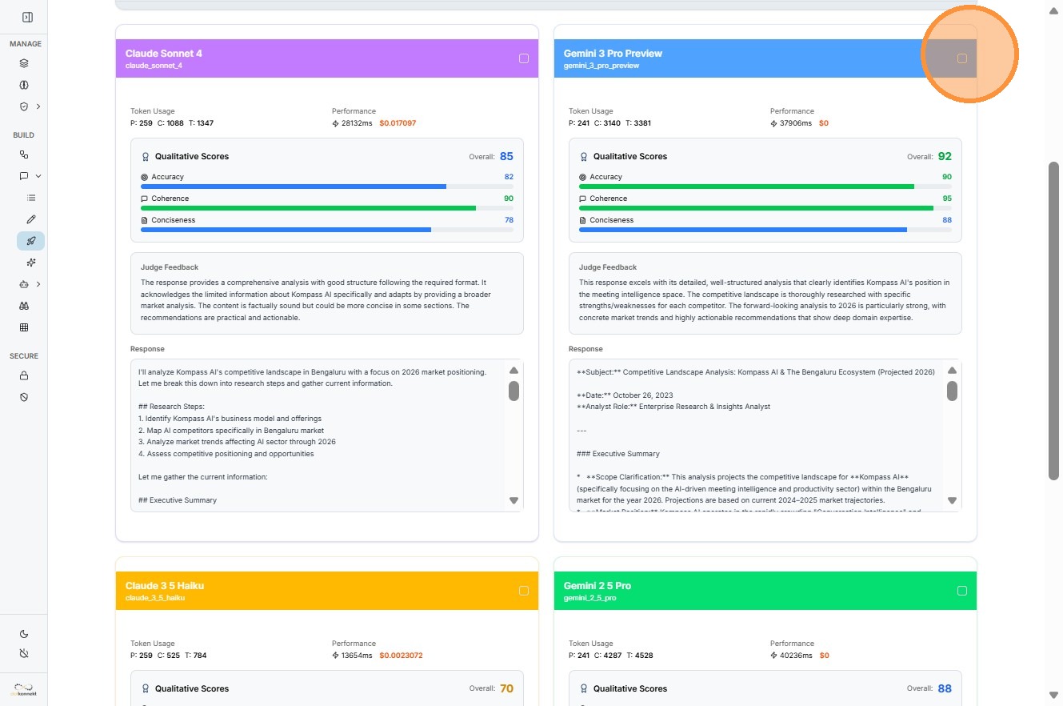This screenshot has width=1063, height=706.
Task: Open the grid table icon in the sidebar
Action: (x=24, y=327)
